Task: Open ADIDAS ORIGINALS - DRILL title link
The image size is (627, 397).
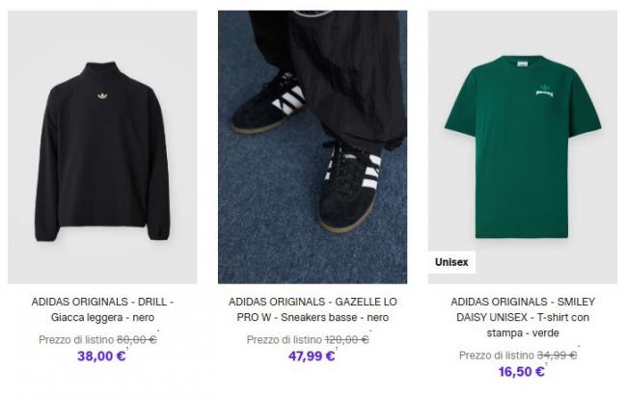Action: [x=102, y=302]
